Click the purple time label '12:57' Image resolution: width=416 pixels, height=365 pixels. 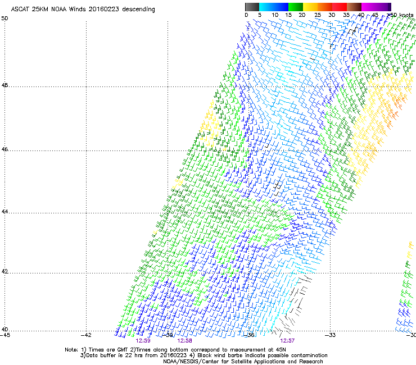tap(287, 341)
